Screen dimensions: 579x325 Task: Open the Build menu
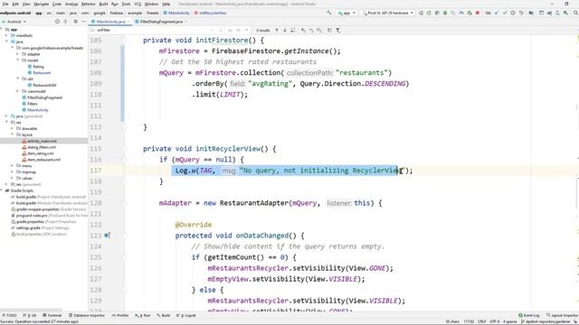coord(103,4)
